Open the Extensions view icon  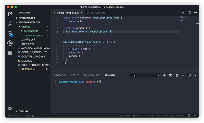coord(10,53)
